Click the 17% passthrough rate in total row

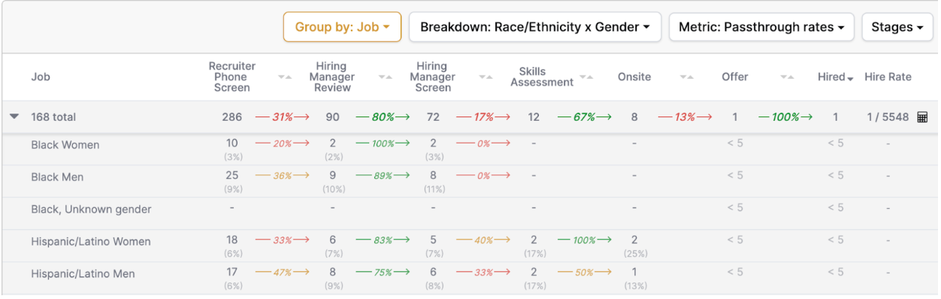pos(483,117)
